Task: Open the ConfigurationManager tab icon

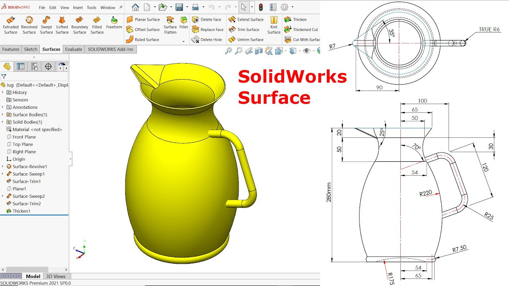Action: point(35,66)
